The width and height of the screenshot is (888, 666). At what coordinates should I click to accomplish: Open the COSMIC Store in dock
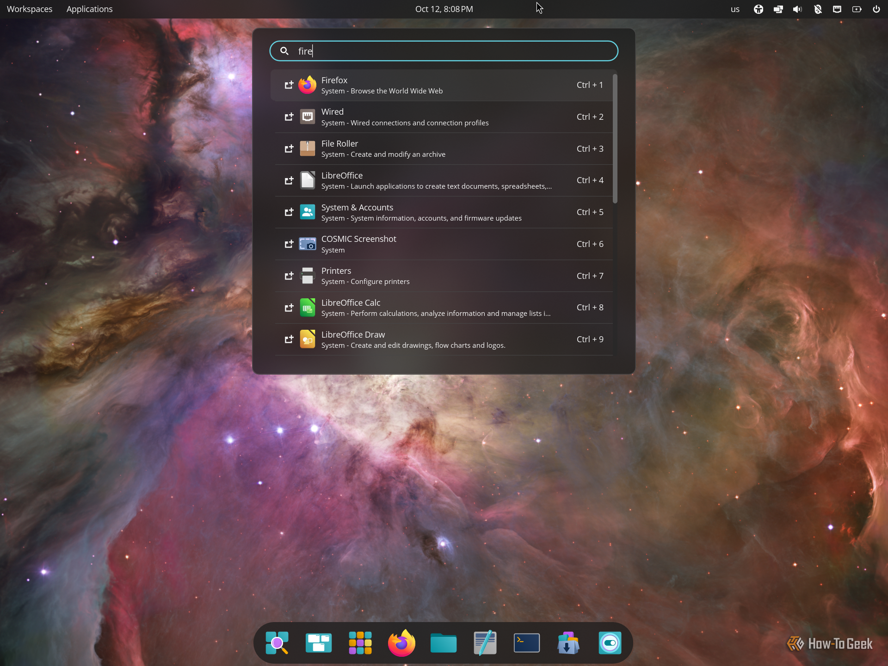coord(568,643)
